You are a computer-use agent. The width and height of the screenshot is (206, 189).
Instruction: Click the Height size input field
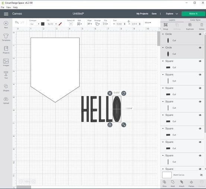(x=135, y=24)
